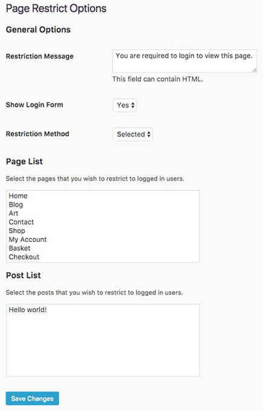Click the Restriction Message label
The width and height of the screenshot is (263, 411).
point(40,56)
